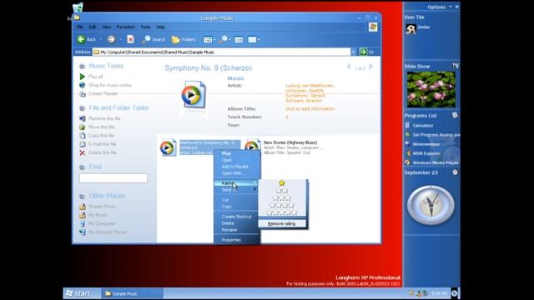Click the Start button
534x300 pixels.
tap(78, 293)
